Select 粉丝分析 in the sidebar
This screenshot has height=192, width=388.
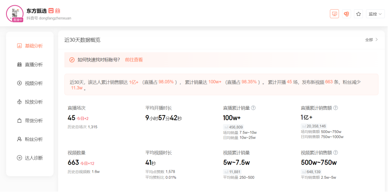(30, 139)
